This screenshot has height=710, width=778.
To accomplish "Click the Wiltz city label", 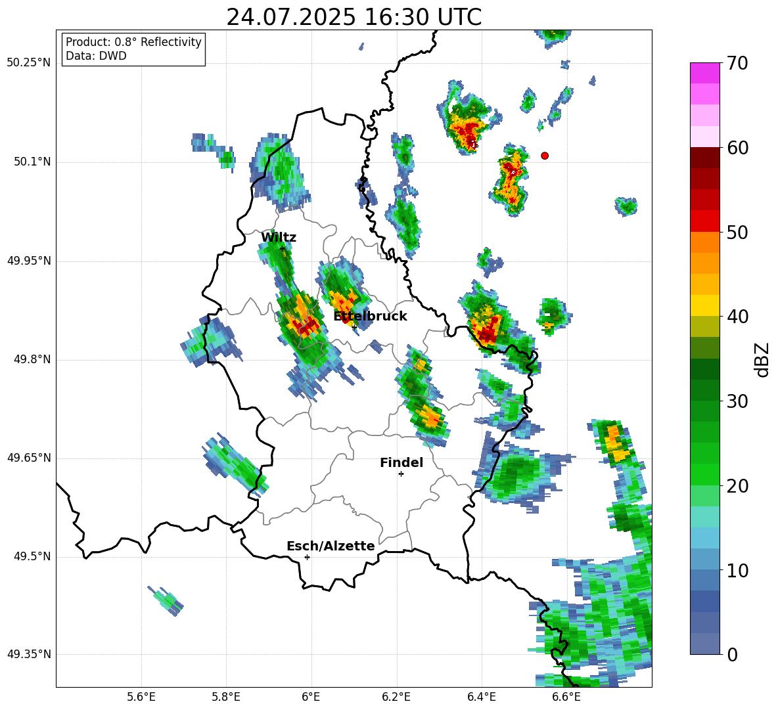I will pos(279,238).
